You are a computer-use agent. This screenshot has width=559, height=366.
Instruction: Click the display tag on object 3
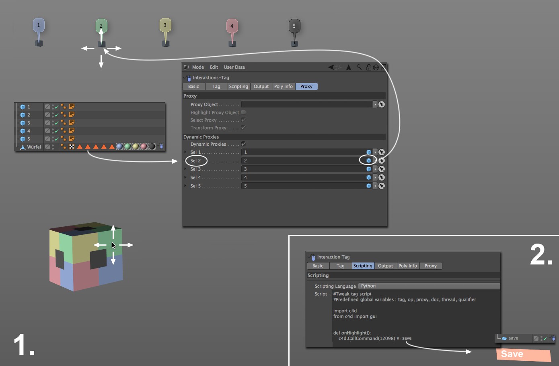tap(72, 123)
